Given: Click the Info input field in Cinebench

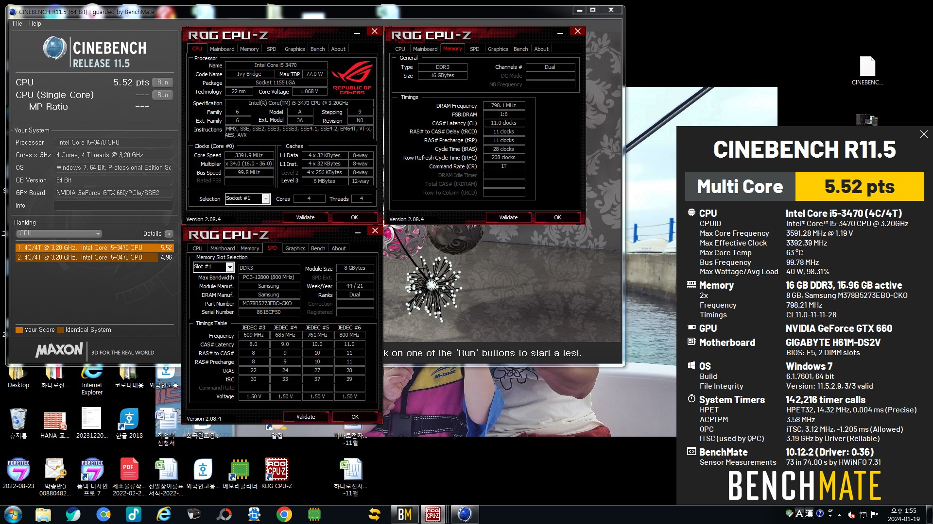Looking at the screenshot, I should tap(113, 206).
